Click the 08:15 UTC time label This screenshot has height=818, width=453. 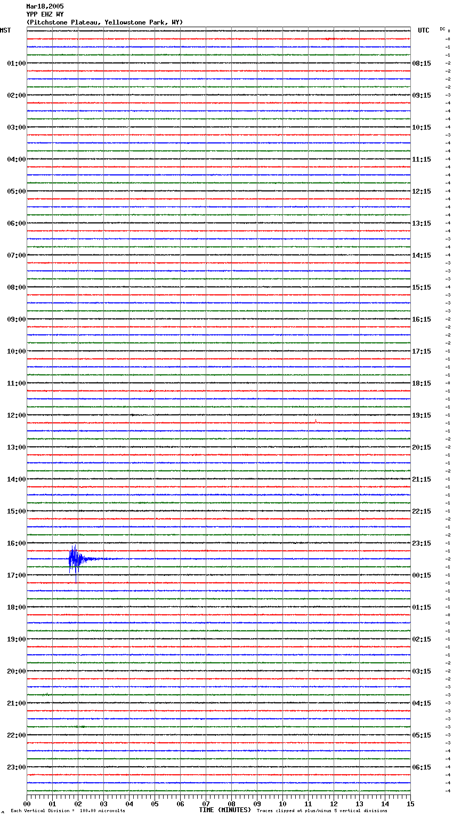(x=422, y=63)
